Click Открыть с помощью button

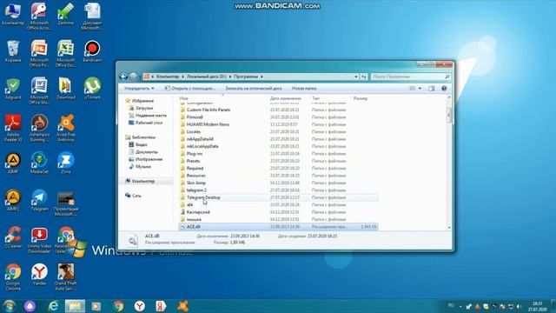point(189,89)
